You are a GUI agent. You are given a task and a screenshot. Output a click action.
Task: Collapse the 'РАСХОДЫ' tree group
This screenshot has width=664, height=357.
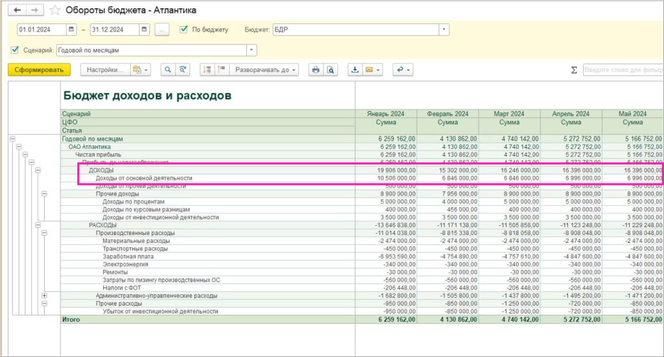click(38, 225)
